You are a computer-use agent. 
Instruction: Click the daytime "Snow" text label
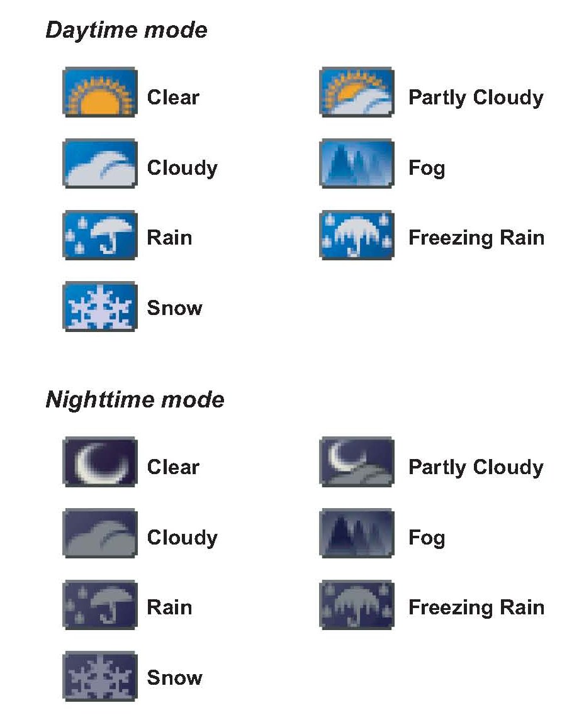click(174, 308)
